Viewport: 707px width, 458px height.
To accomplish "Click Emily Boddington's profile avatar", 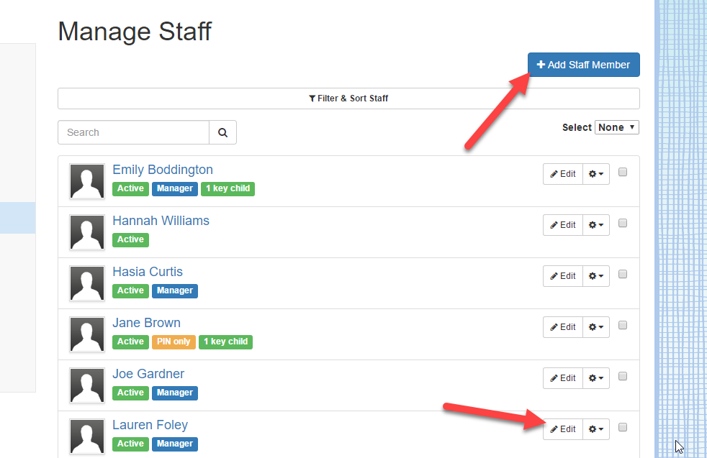I will [87, 181].
